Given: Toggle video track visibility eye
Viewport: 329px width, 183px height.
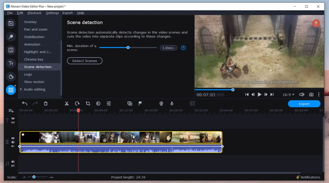Looking at the screenshot, I should tap(13, 138).
